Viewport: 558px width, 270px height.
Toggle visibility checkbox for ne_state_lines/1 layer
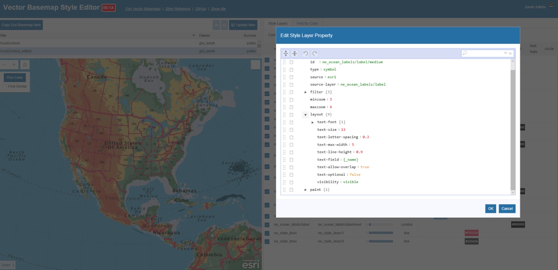(x=267, y=233)
